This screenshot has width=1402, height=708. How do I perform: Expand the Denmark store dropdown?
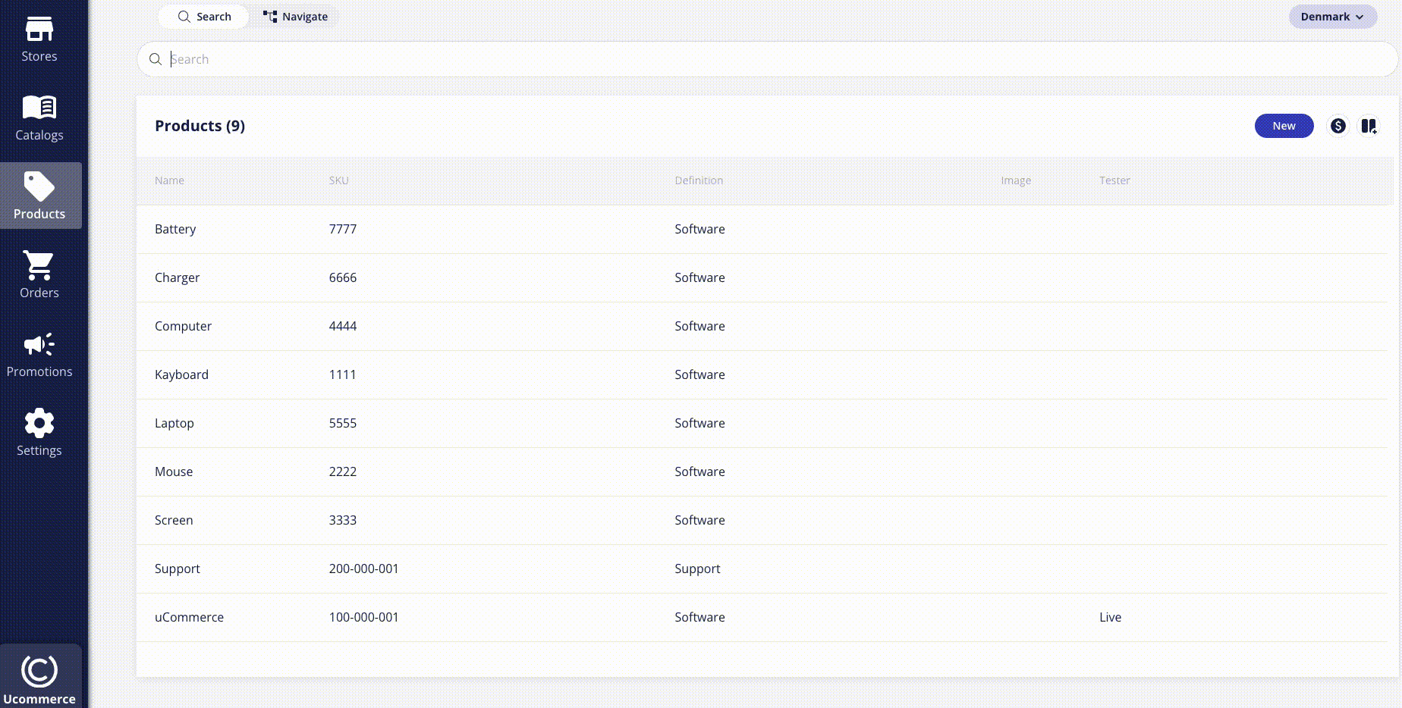[x=1333, y=17]
